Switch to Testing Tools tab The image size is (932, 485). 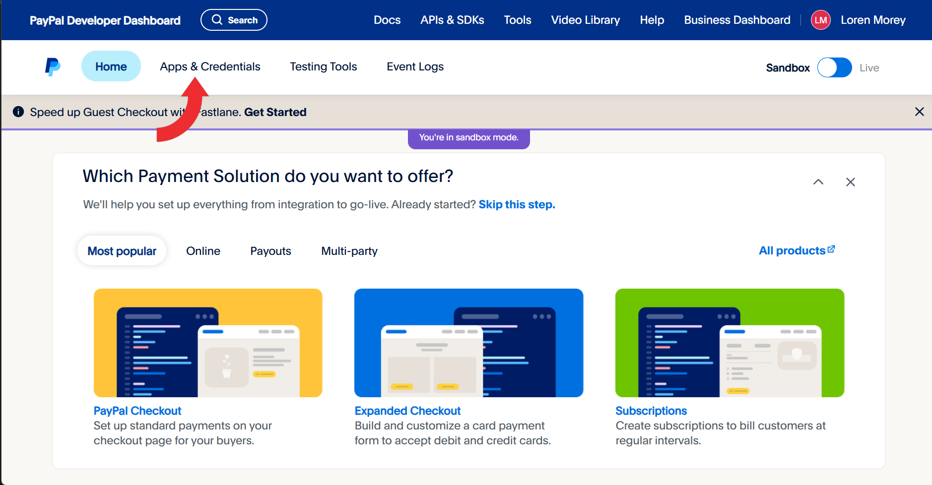[324, 66]
